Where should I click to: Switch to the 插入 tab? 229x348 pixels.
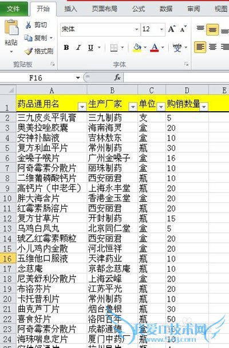[x=70, y=9]
